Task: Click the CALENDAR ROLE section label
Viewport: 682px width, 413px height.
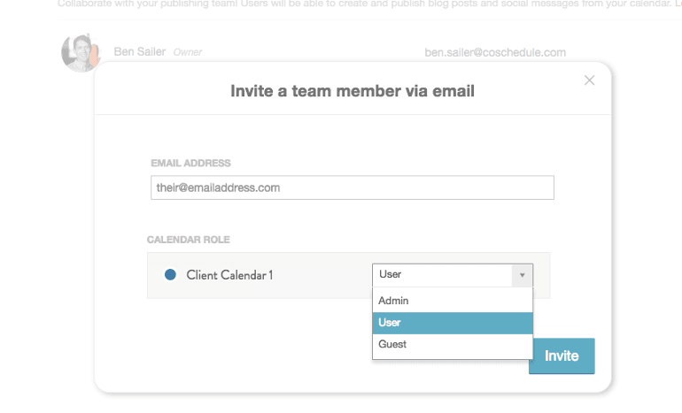Action: tap(189, 240)
